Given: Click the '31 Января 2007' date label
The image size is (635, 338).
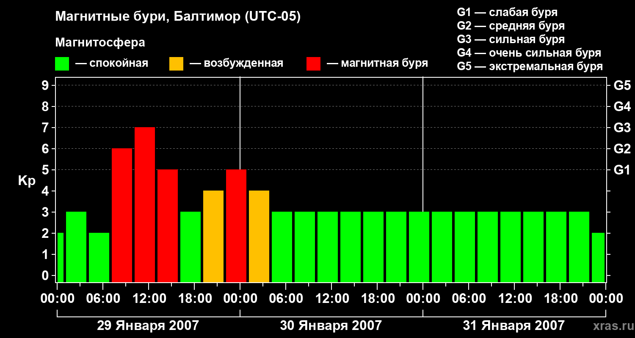Looking at the screenshot, I should [514, 326].
